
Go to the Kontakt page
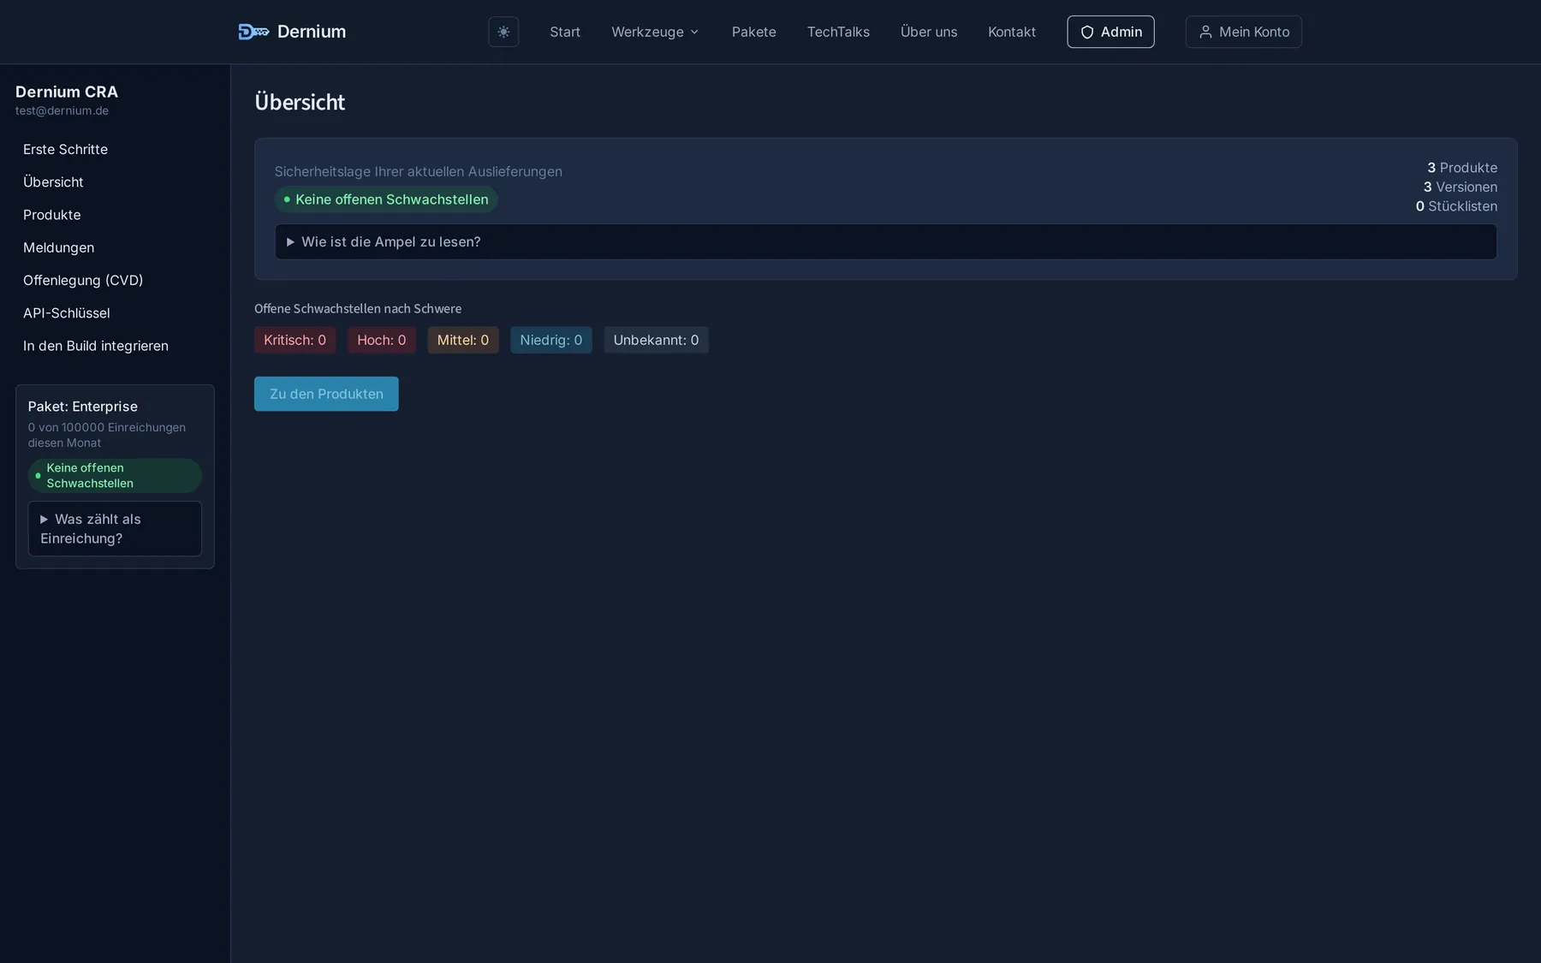(x=1012, y=32)
